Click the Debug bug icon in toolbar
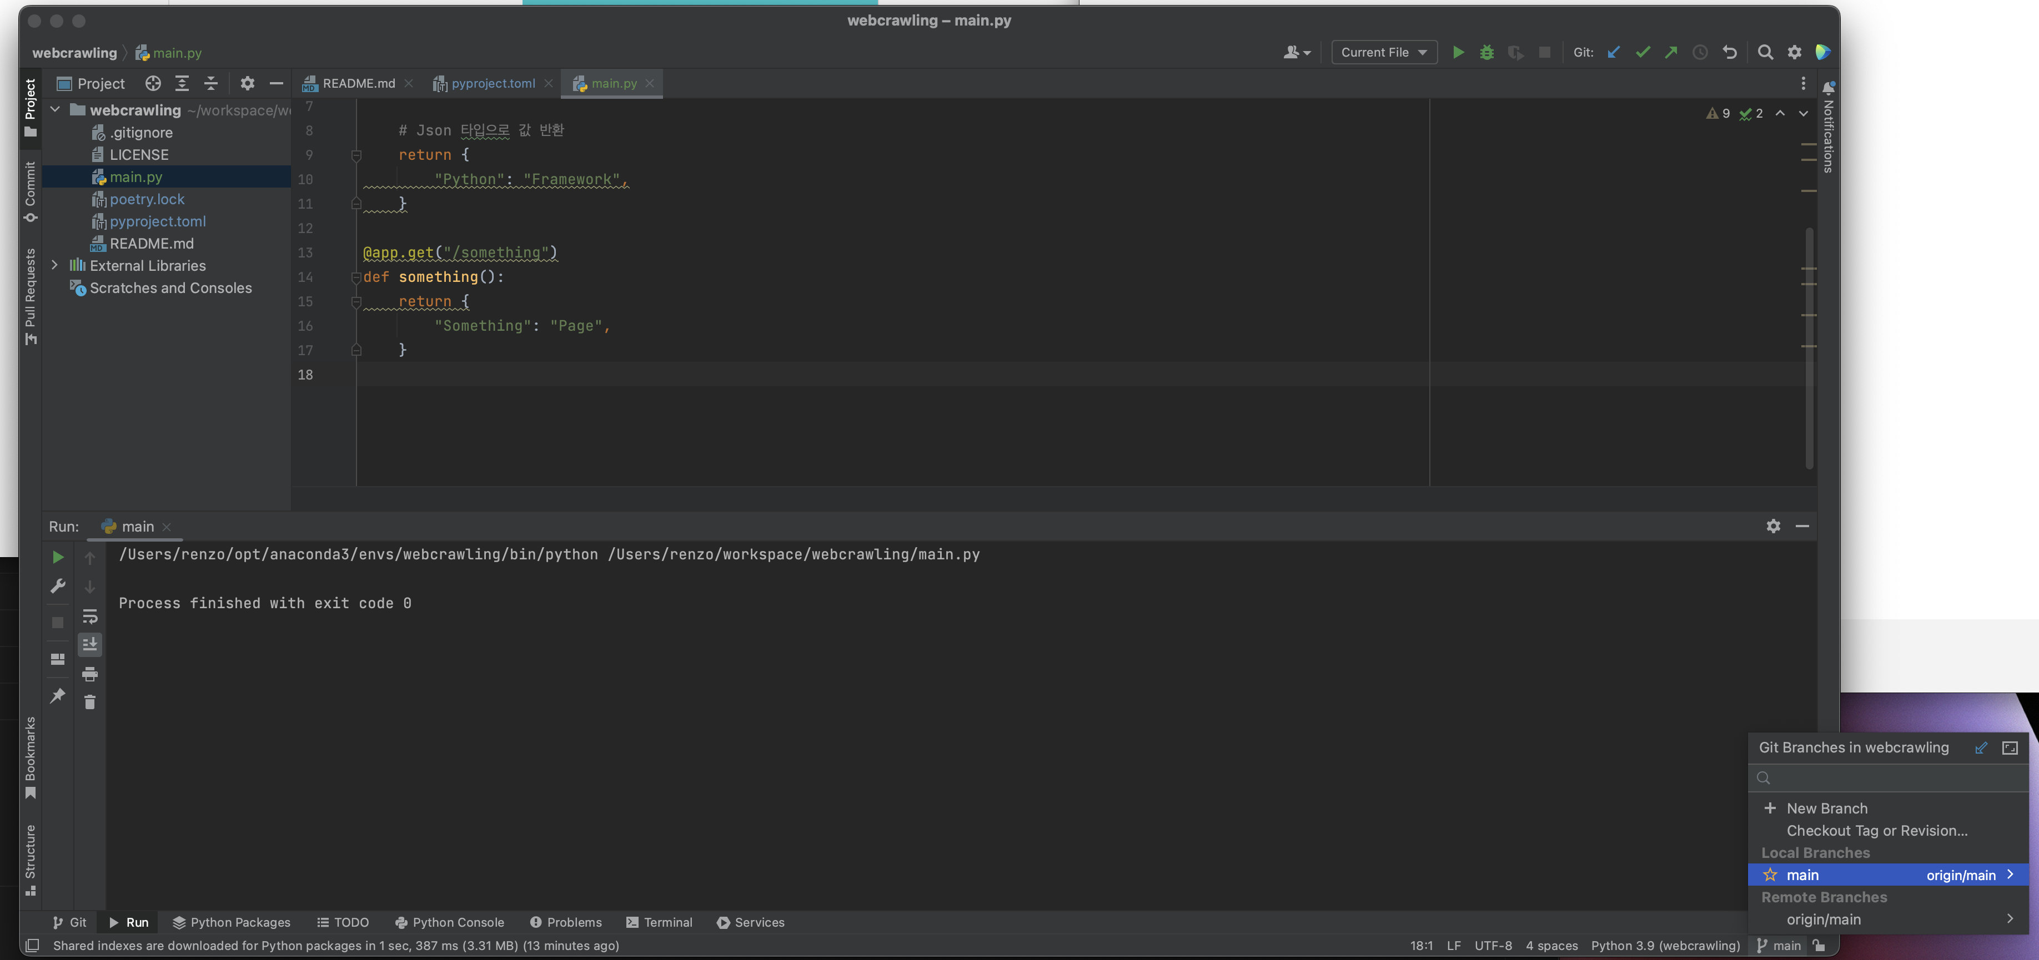Viewport: 2039px width, 960px height. (x=1486, y=52)
